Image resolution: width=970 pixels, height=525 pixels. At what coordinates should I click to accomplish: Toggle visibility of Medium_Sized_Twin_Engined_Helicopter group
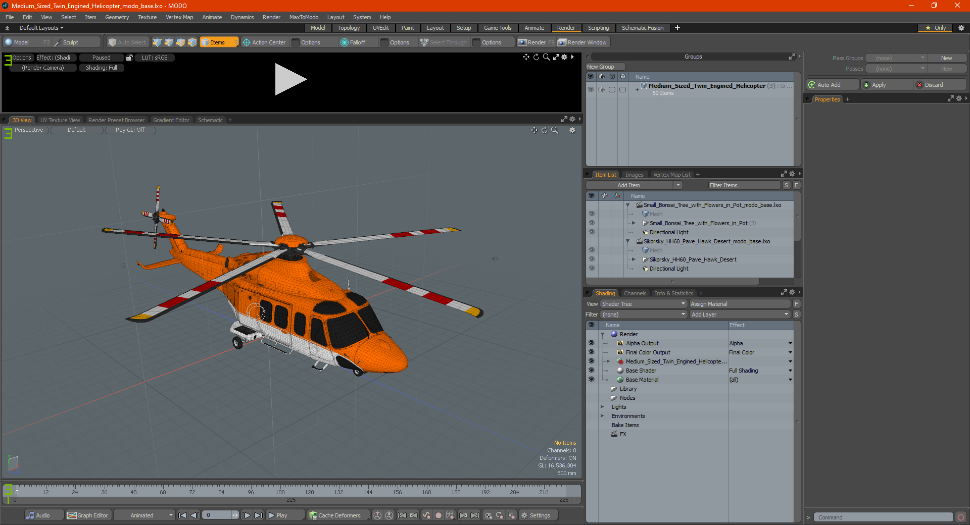click(x=591, y=89)
